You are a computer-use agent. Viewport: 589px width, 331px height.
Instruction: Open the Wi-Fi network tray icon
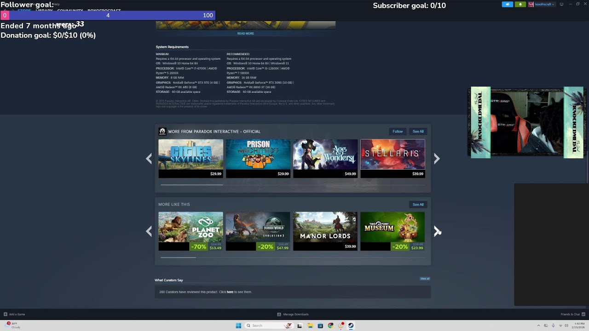[x=560, y=325]
